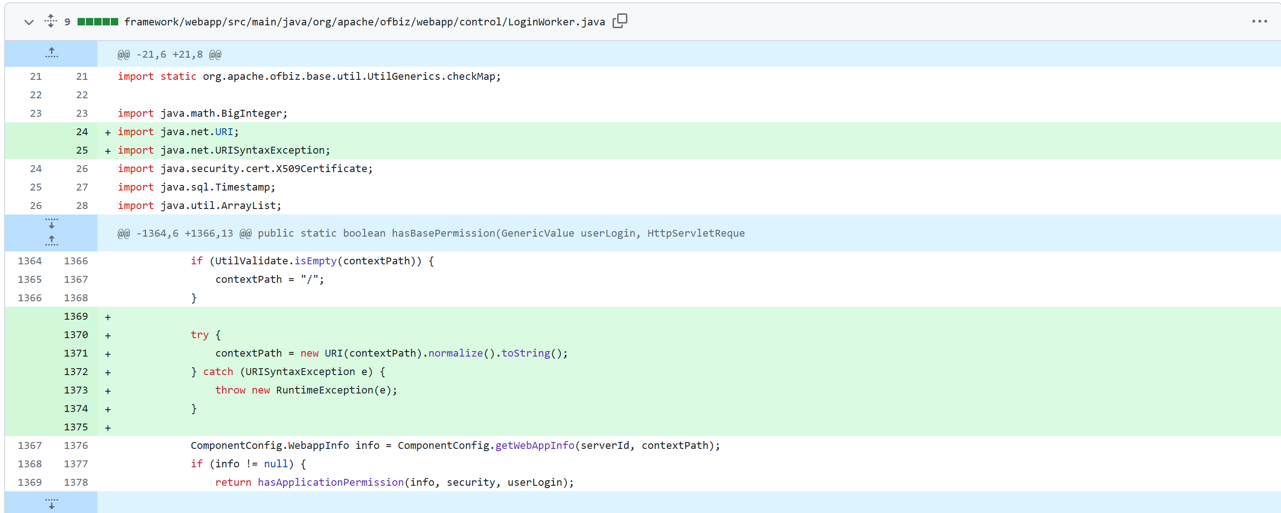Select new line number 1371
1281x513 pixels.
coord(76,353)
